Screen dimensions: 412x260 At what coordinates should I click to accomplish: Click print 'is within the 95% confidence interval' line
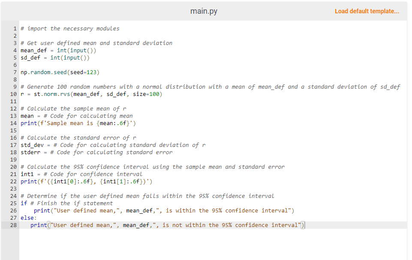[164, 211]
